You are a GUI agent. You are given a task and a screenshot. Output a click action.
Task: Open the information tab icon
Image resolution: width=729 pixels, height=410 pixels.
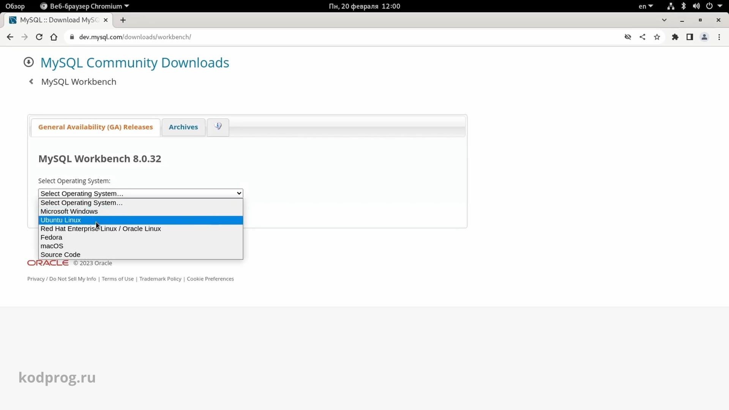click(x=218, y=127)
